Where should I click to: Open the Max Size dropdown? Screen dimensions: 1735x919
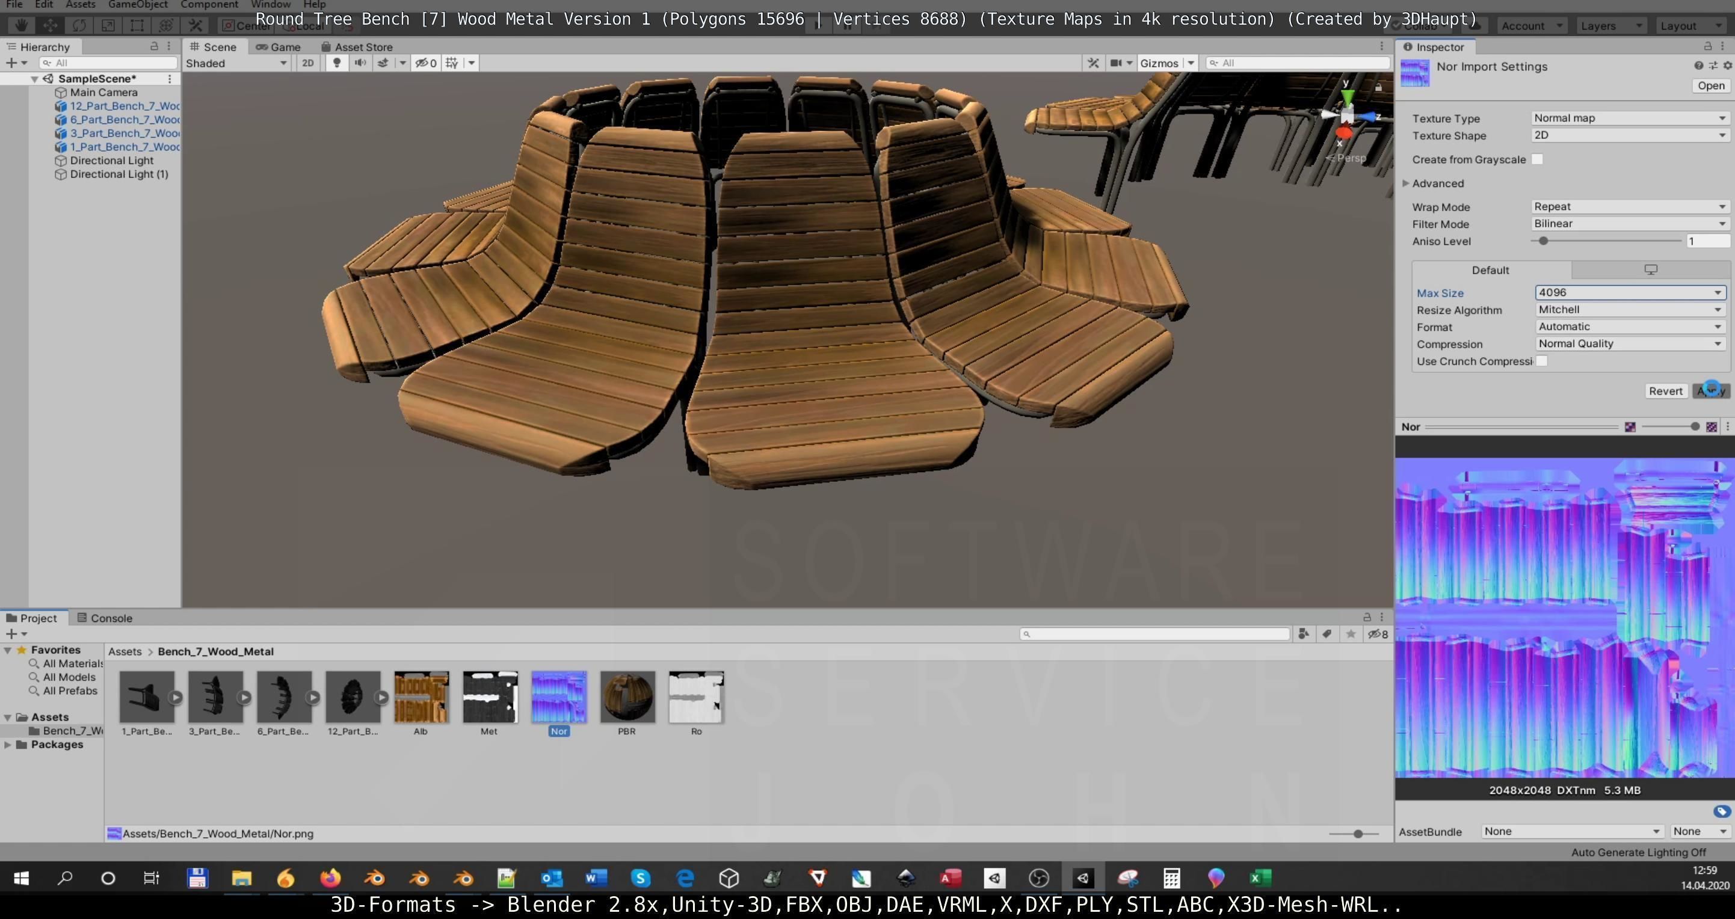coord(1630,292)
